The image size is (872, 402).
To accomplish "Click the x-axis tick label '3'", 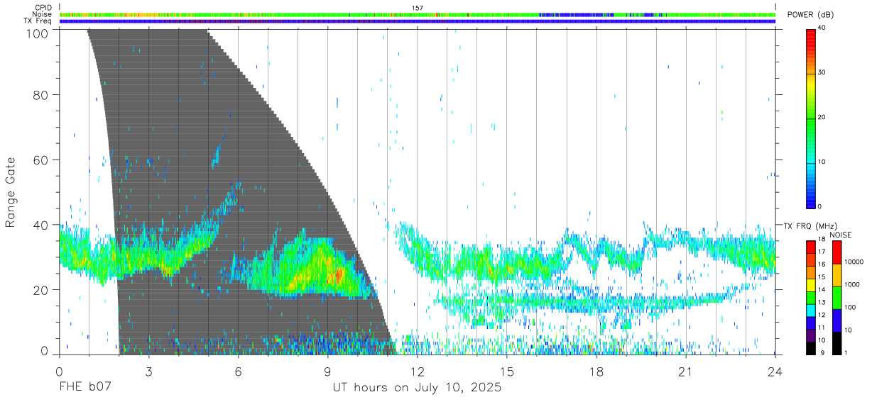I will click(148, 372).
